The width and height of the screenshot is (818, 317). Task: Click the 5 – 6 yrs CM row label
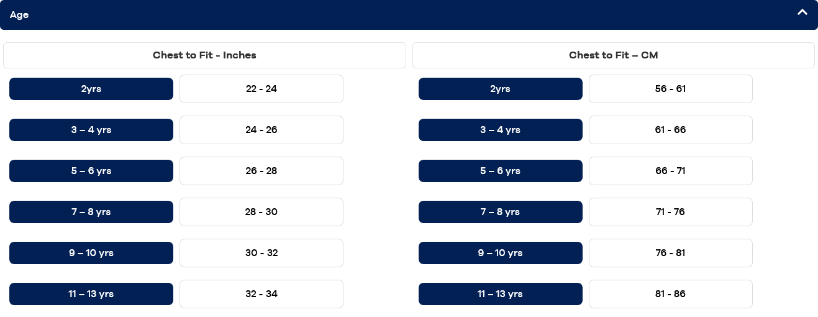click(x=500, y=171)
